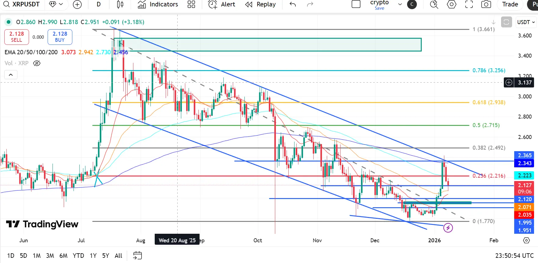The height and width of the screenshot is (263, 538).
Task: Enter fullscreen mode
Action: (x=469, y=4)
